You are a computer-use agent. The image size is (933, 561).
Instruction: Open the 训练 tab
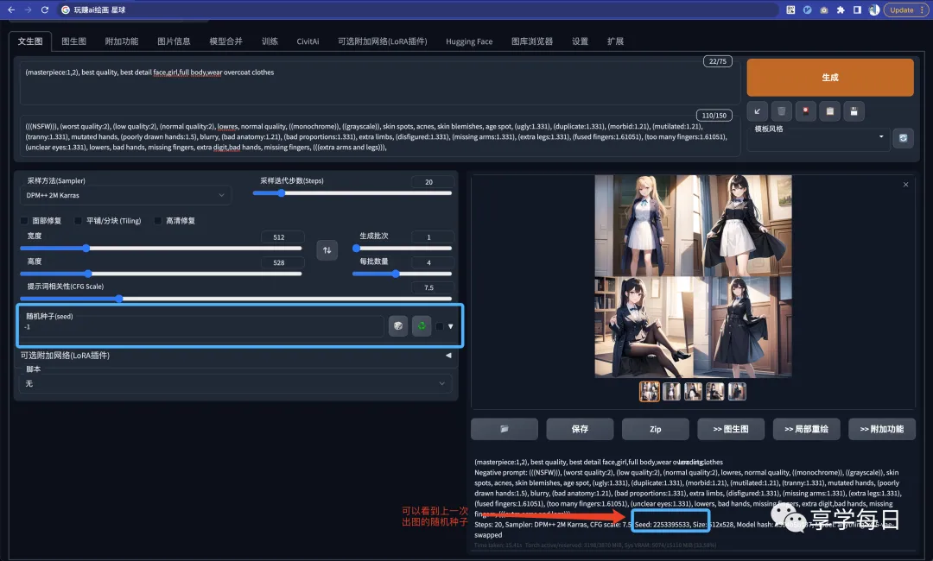click(x=270, y=41)
